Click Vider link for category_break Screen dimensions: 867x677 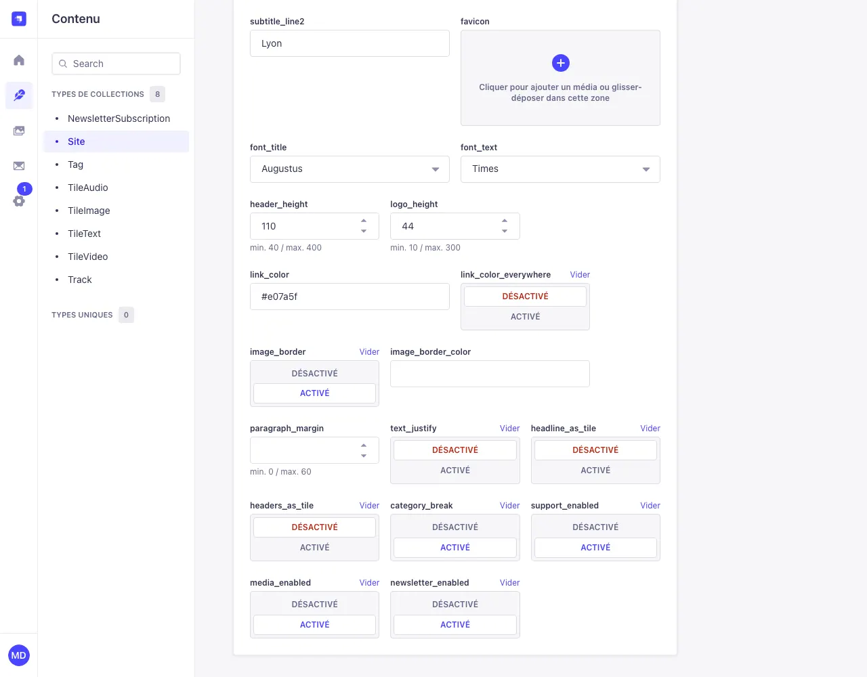tap(509, 506)
